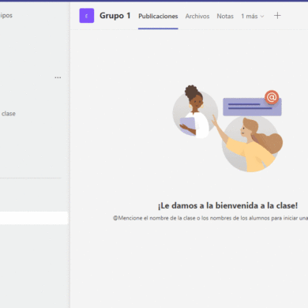
Task: Open the Archivos tab
Action: point(197,17)
